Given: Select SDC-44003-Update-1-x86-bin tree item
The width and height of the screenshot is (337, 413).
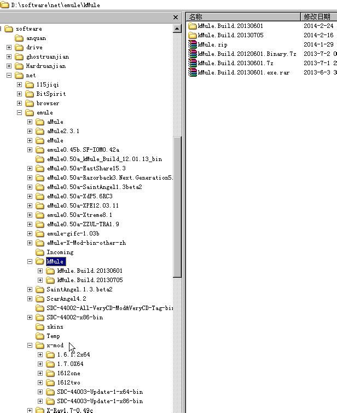Looking at the screenshot, I should click(100, 401).
